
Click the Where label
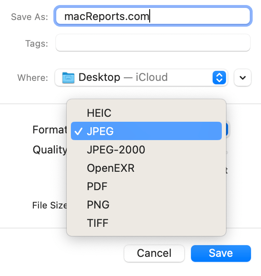[32, 78]
